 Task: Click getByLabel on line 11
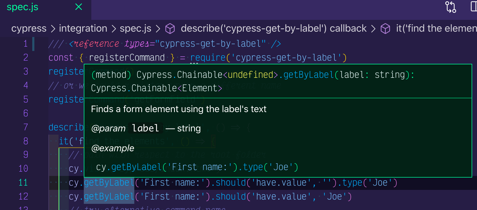click(109, 183)
